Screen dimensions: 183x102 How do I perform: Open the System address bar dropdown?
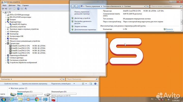pyautogui.click(x=144, y=6)
